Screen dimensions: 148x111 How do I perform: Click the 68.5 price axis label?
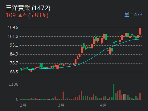click(x=14, y=72)
